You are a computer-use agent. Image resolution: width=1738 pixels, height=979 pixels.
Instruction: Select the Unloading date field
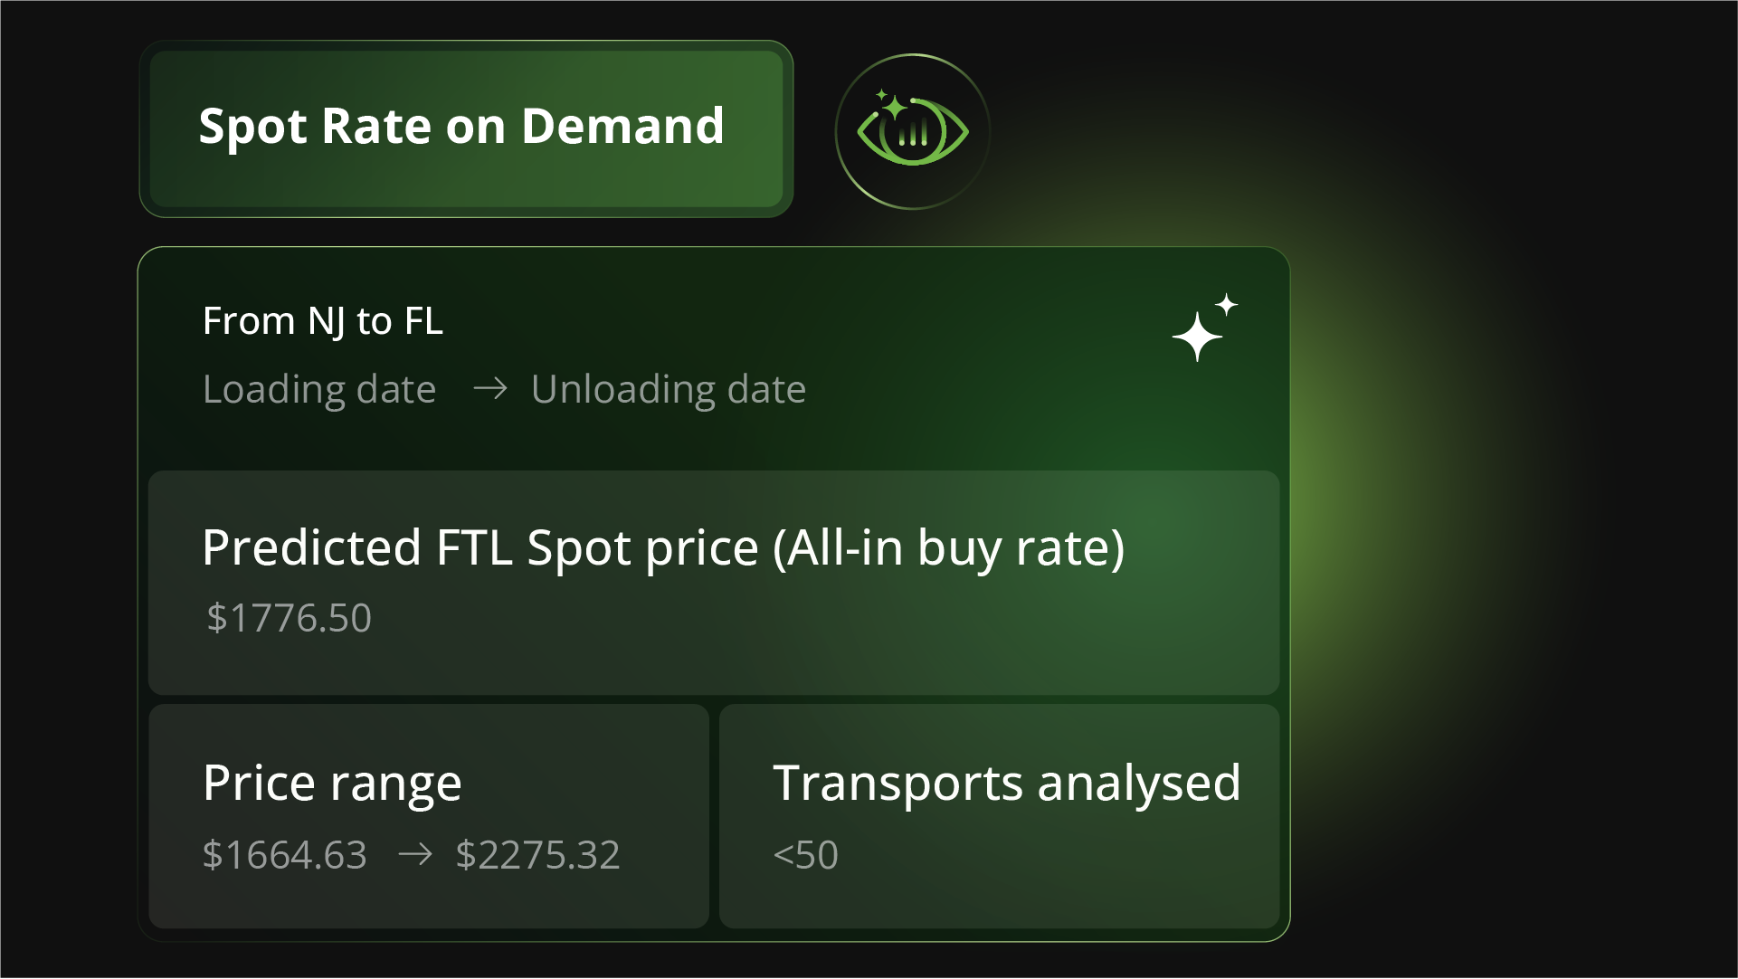(x=668, y=389)
